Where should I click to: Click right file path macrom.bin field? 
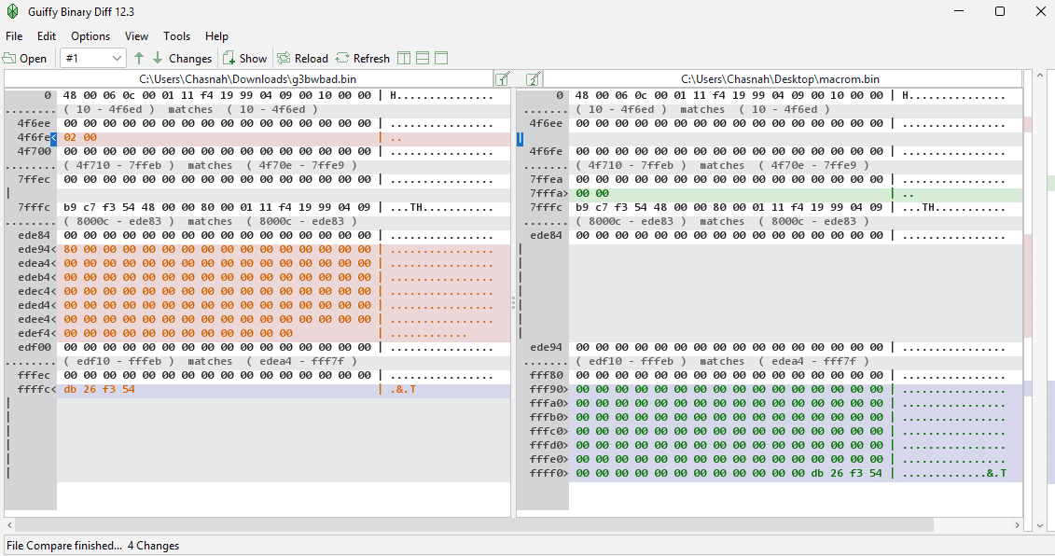[781, 78]
